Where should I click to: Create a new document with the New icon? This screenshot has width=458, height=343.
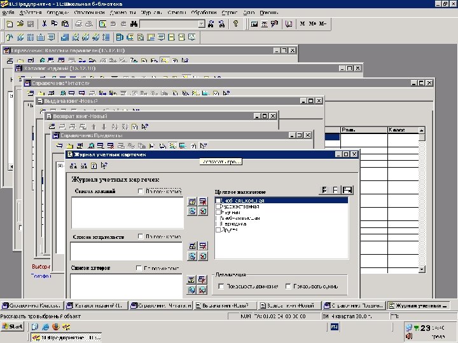pyautogui.click(x=10, y=24)
